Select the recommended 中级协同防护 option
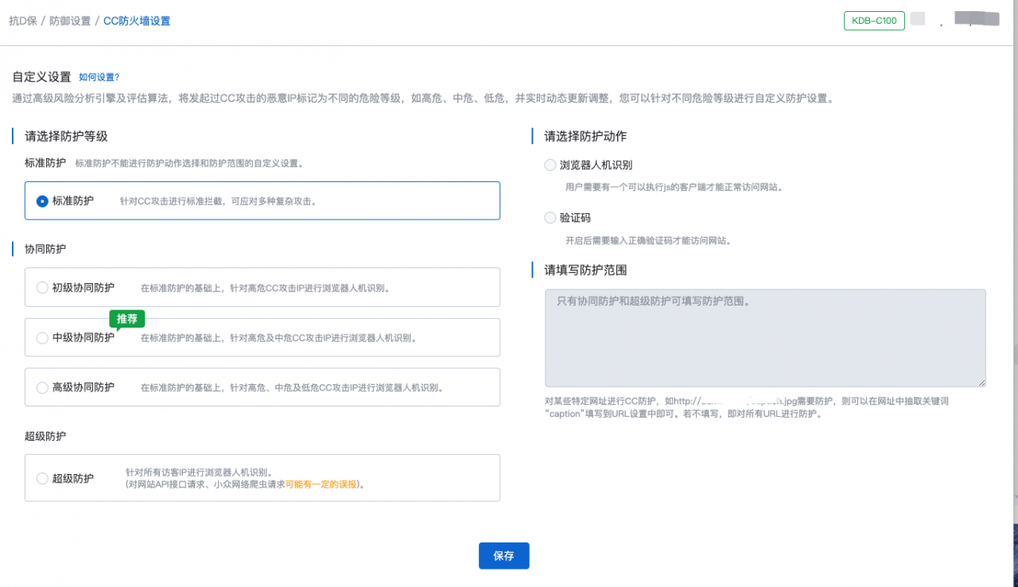The height and width of the screenshot is (587, 1018). 41,337
